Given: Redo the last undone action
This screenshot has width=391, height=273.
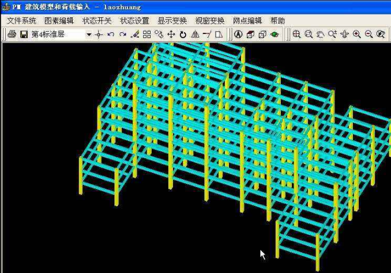Looking at the screenshot, I should coord(123,34).
